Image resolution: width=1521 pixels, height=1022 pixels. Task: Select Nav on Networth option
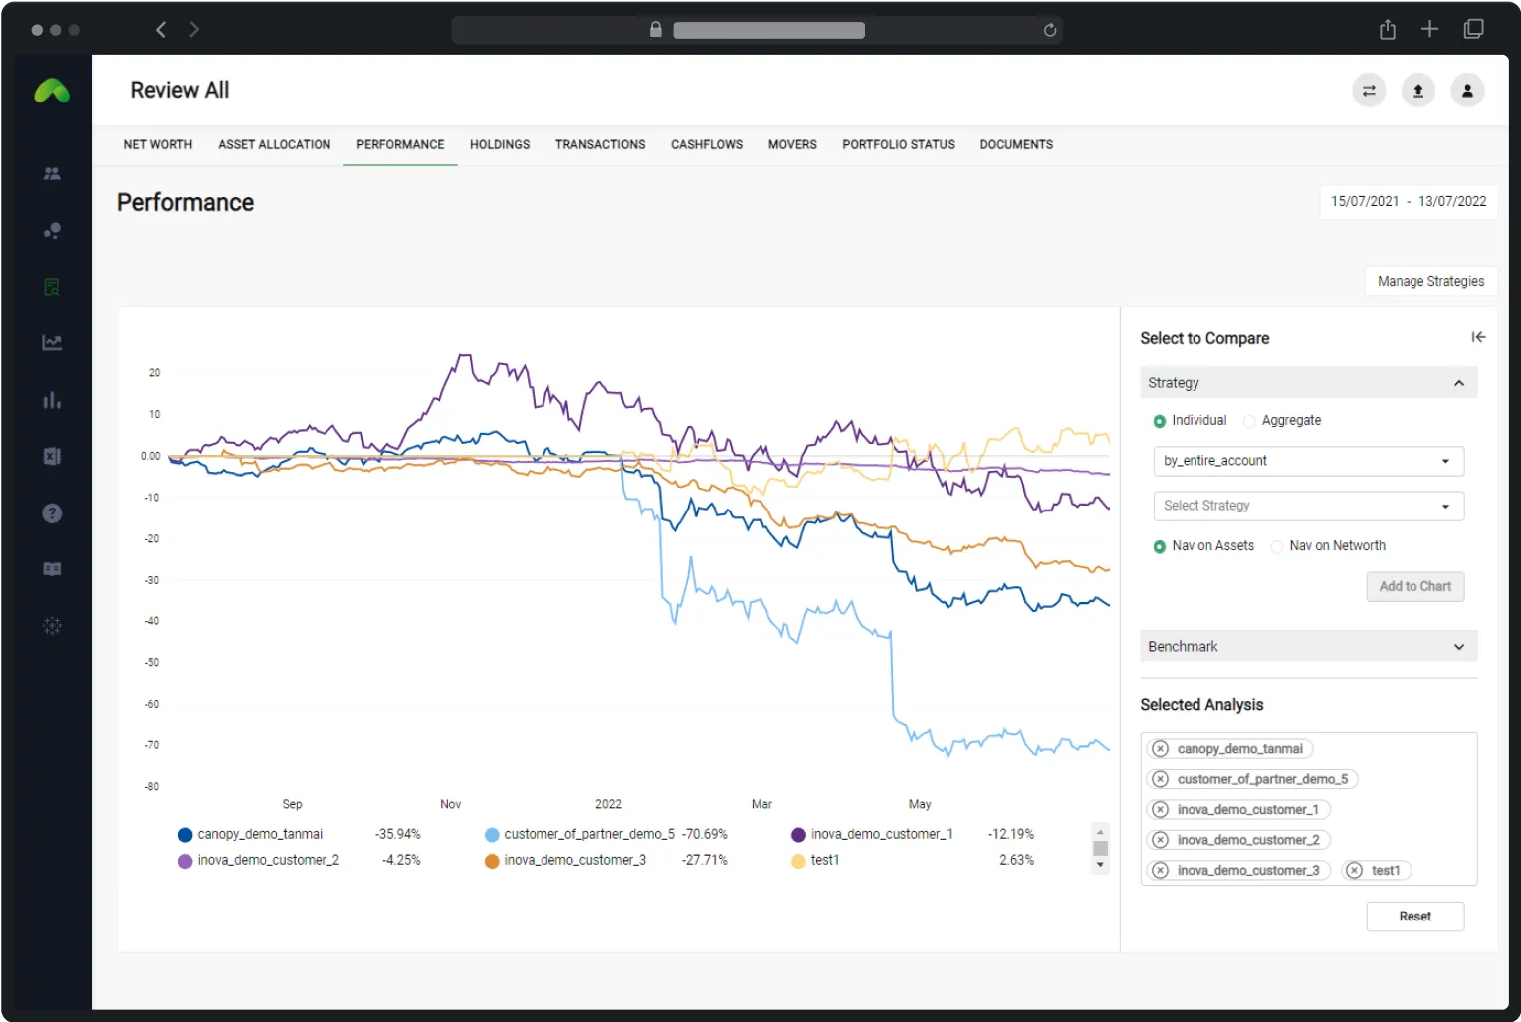point(1276,546)
